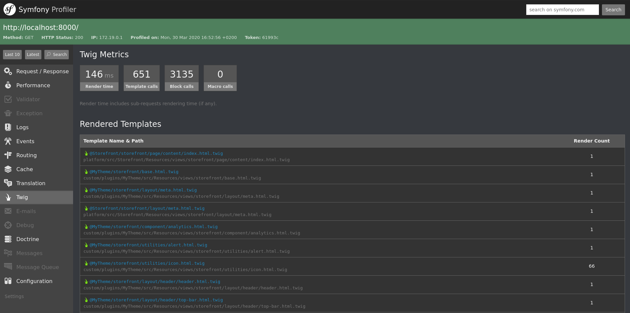The width and height of the screenshot is (630, 313).
Task: Click the Last 10 button
Action: [12, 54]
